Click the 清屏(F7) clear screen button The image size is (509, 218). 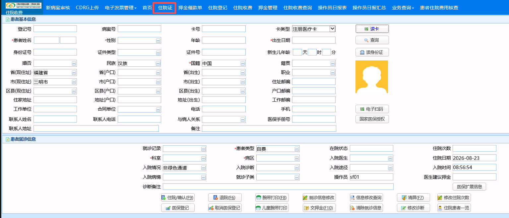(413, 198)
